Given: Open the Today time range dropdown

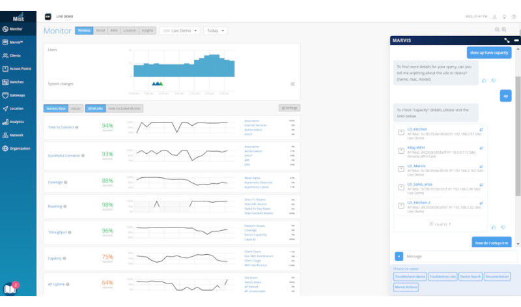Looking at the screenshot, I should pyautogui.click(x=216, y=31).
